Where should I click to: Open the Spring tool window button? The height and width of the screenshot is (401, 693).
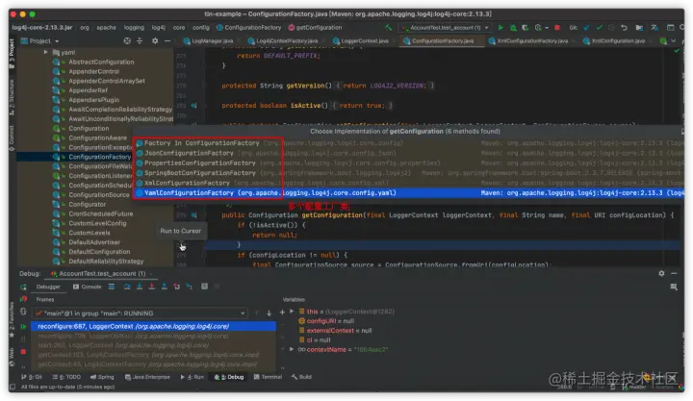(x=102, y=377)
